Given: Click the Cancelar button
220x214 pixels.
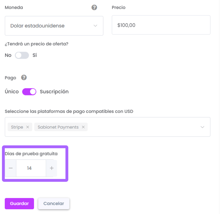Looking at the screenshot, I should 54,203.
